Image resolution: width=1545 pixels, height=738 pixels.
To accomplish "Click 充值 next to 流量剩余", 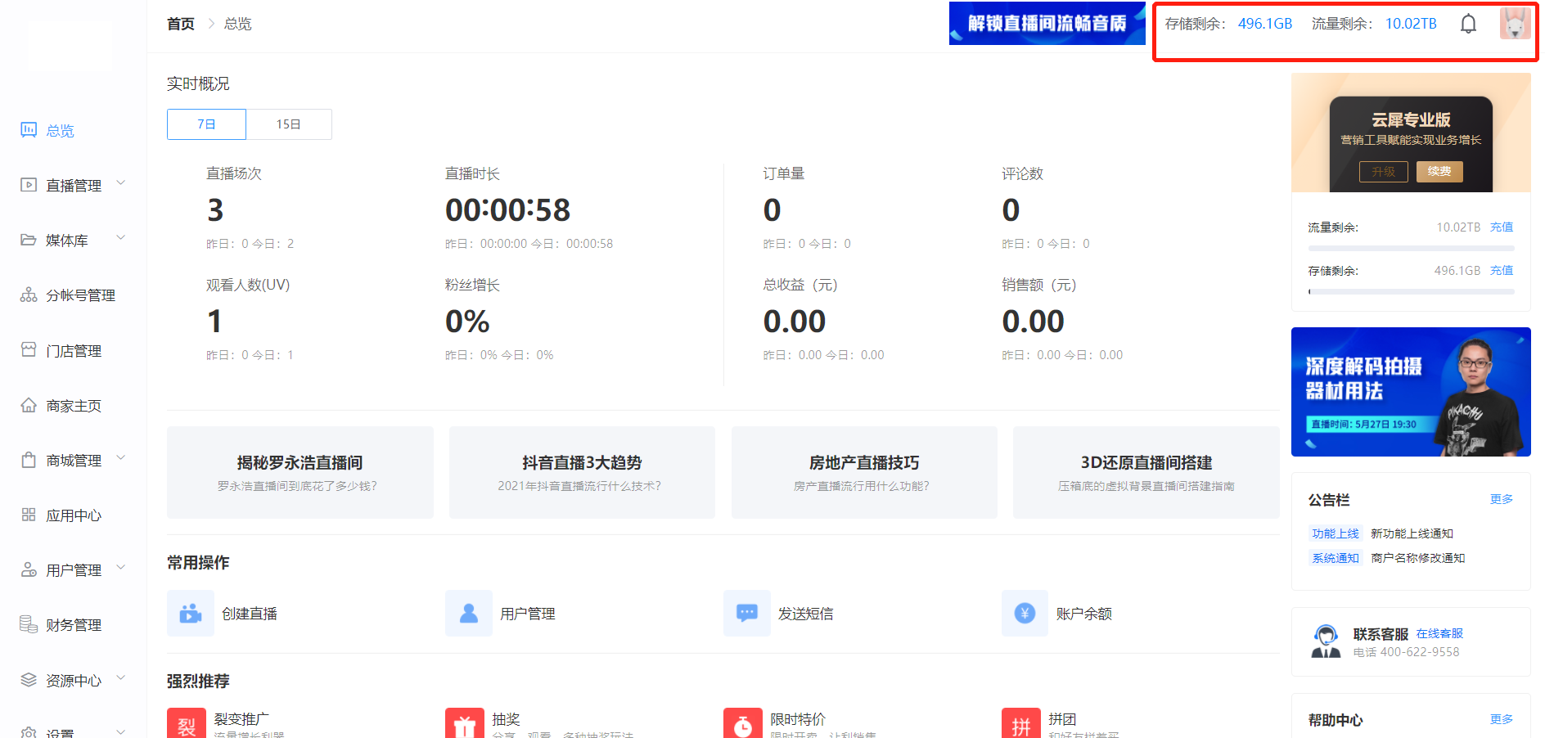I will [x=1502, y=227].
